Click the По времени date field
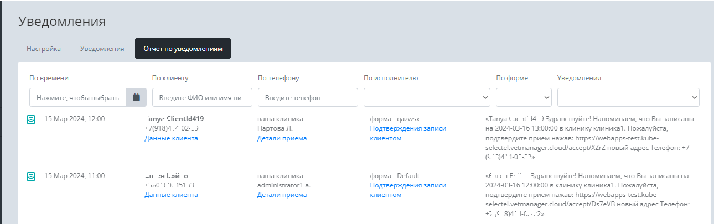Viewport: 714px width, 224px height. [x=78, y=97]
